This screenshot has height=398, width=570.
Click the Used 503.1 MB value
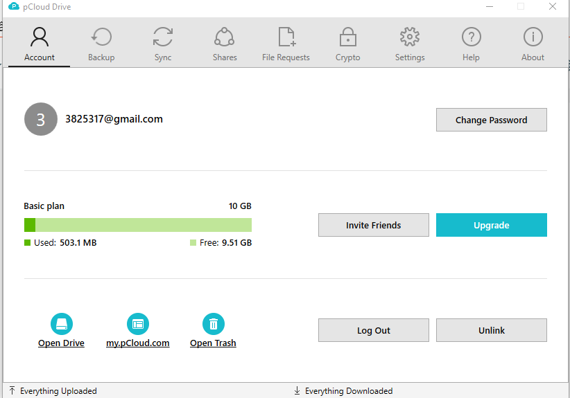pyautogui.click(x=78, y=242)
